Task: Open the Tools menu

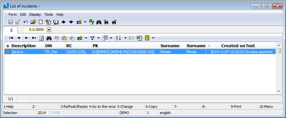Action: (48, 14)
